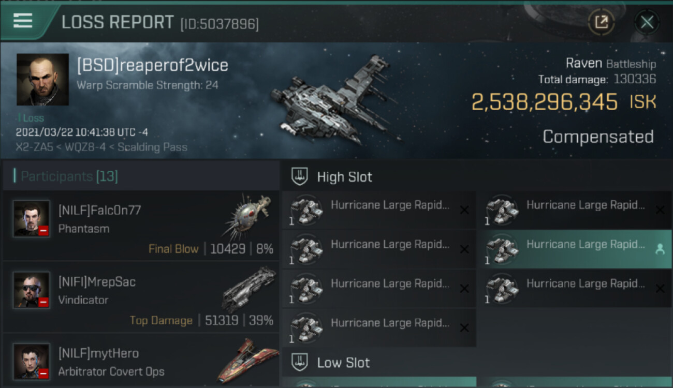Image resolution: width=673 pixels, height=388 pixels.
Task: Click the person icon on highlighted launcher
Action: (660, 249)
